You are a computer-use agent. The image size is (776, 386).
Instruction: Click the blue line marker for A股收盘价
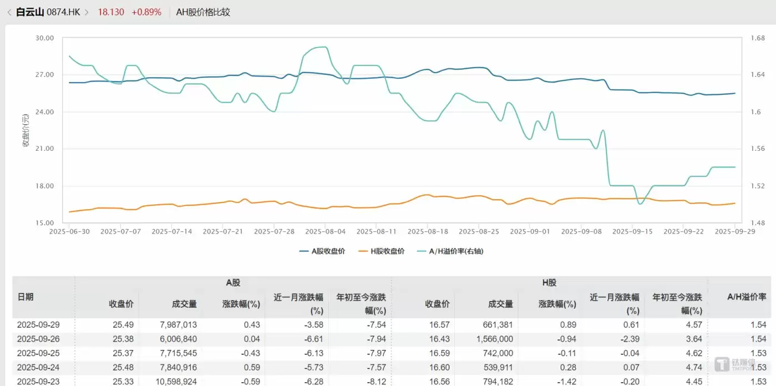(x=304, y=251)
